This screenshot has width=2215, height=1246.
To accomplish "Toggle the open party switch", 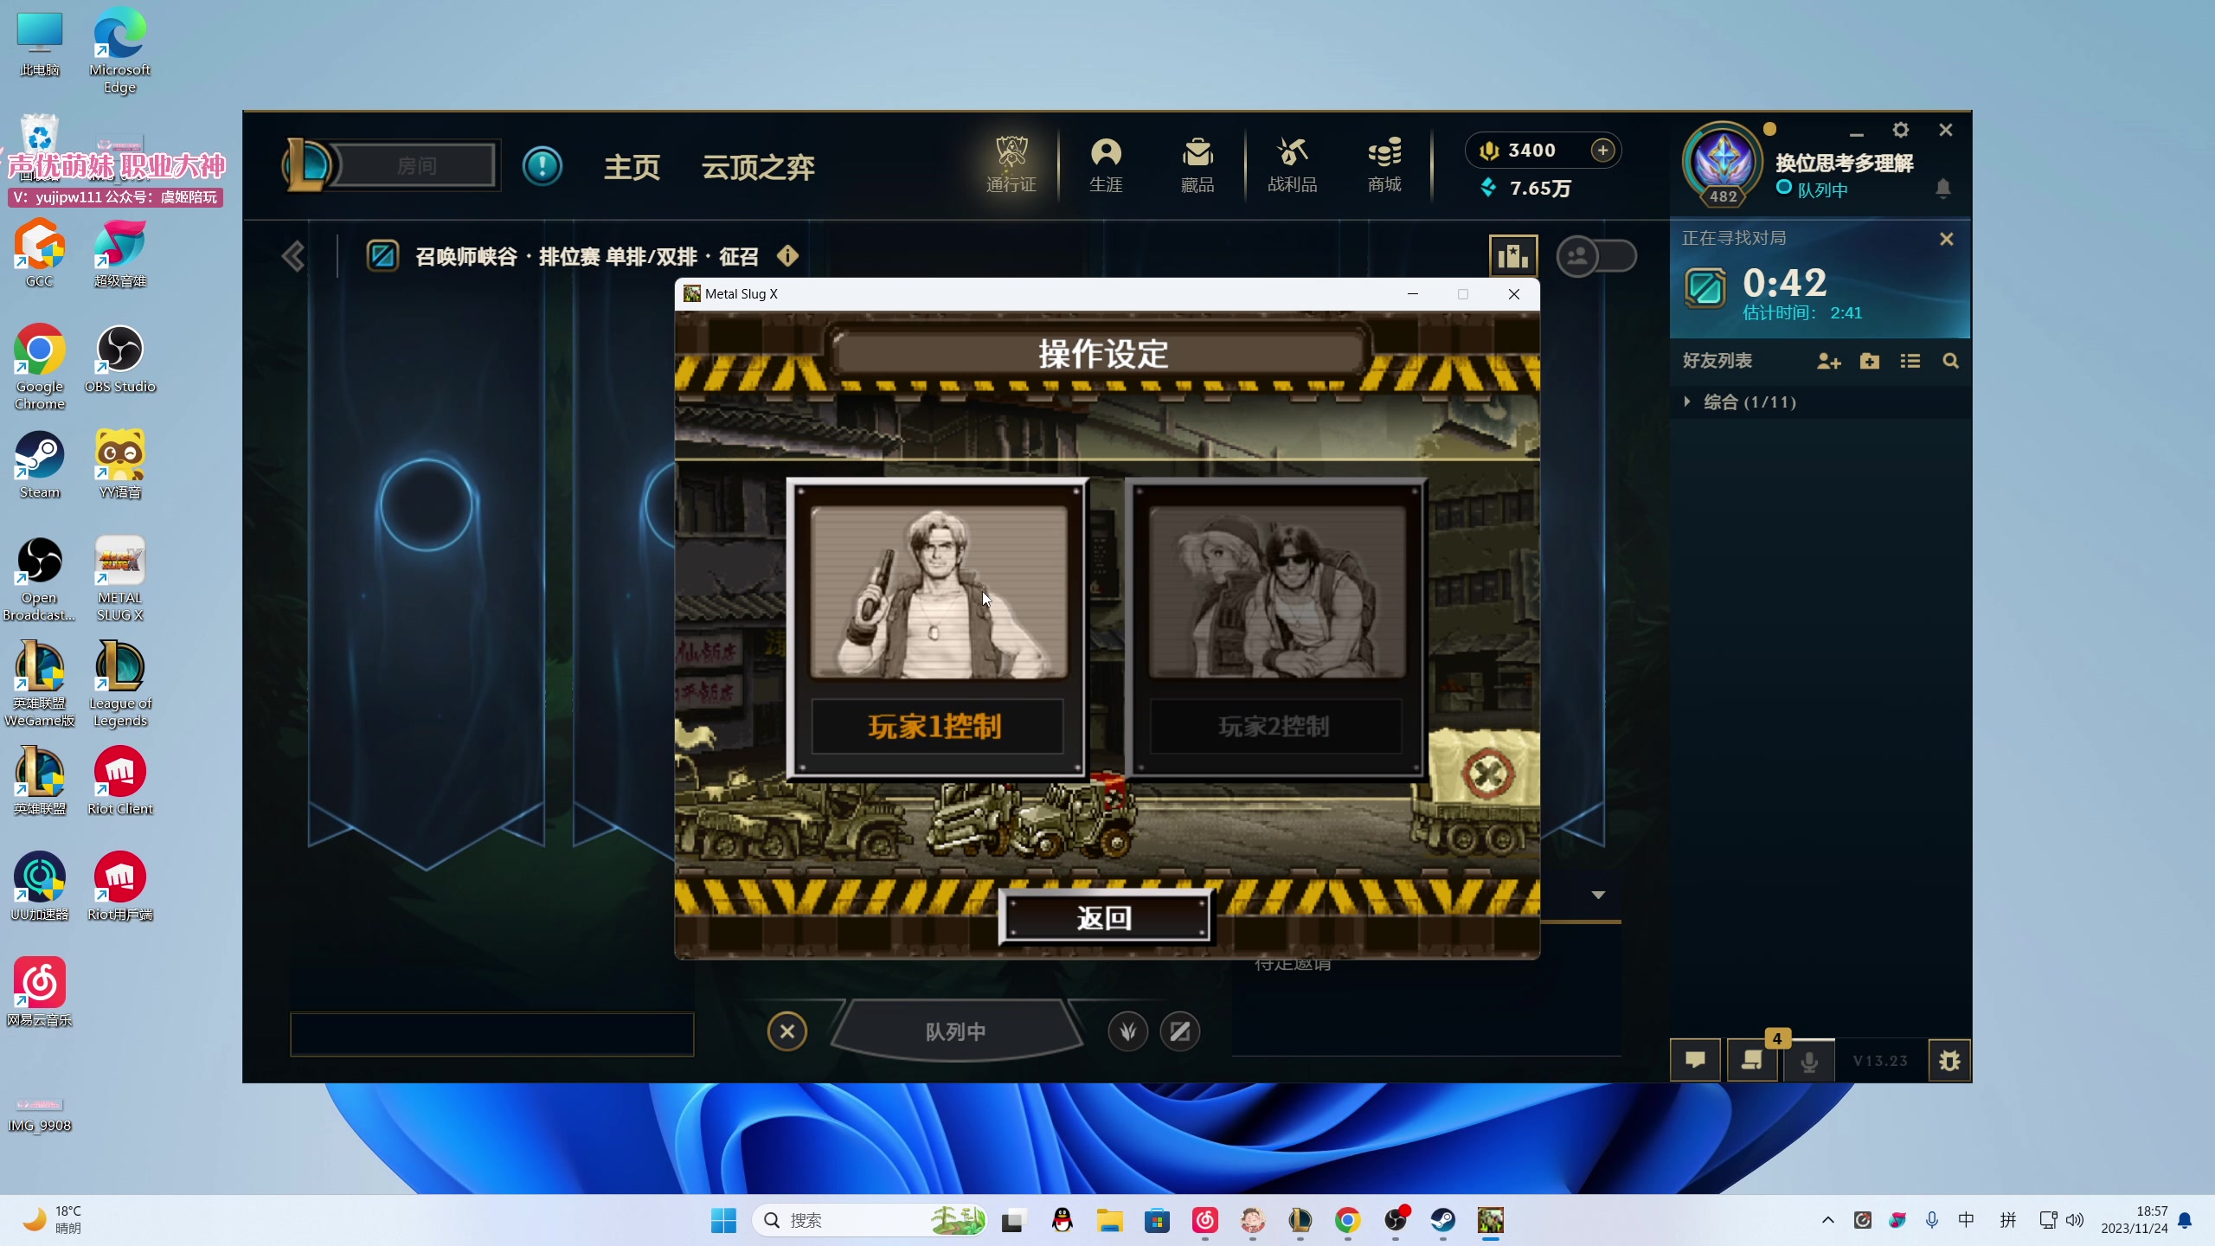I will [1596, 256].
